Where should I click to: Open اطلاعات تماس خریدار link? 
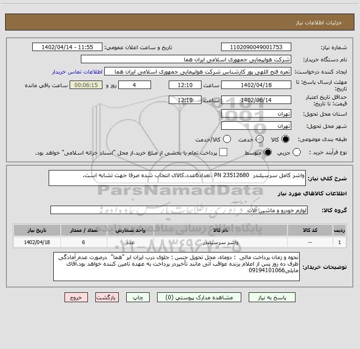(77, 72)
